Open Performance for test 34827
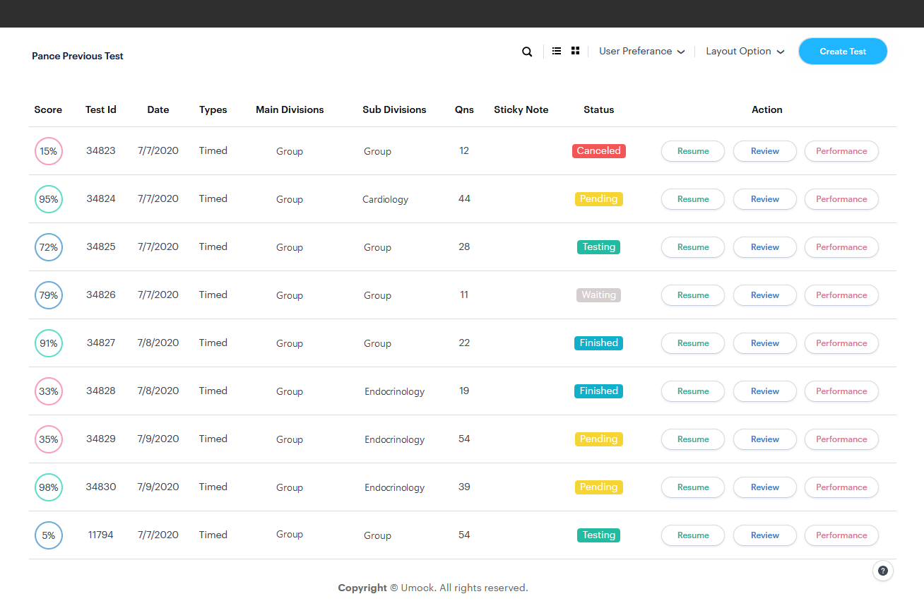 (x=841, y=343)
